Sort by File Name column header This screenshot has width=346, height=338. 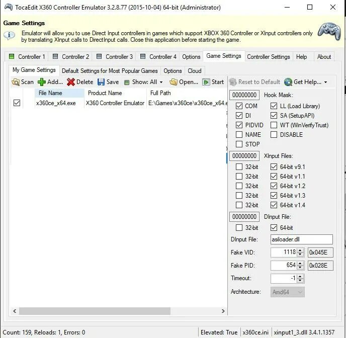(x=59, y=93)
